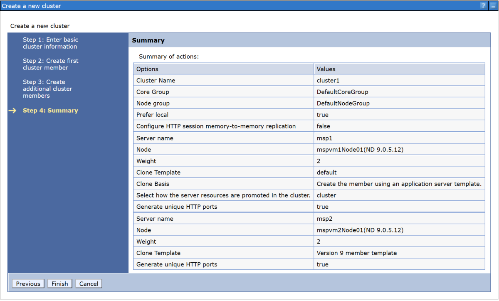Select the Clone Template row showing default
The height and width of the screenshot is (301, 499).
(249, 172)
